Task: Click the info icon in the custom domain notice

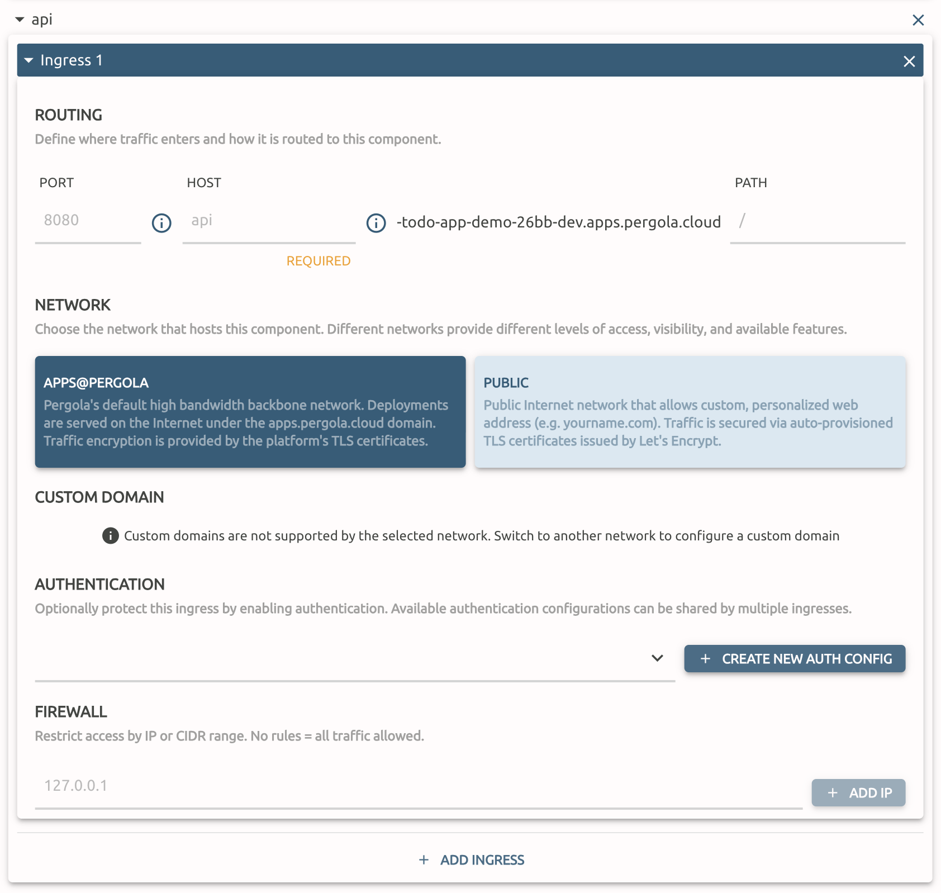Action: 111,536
